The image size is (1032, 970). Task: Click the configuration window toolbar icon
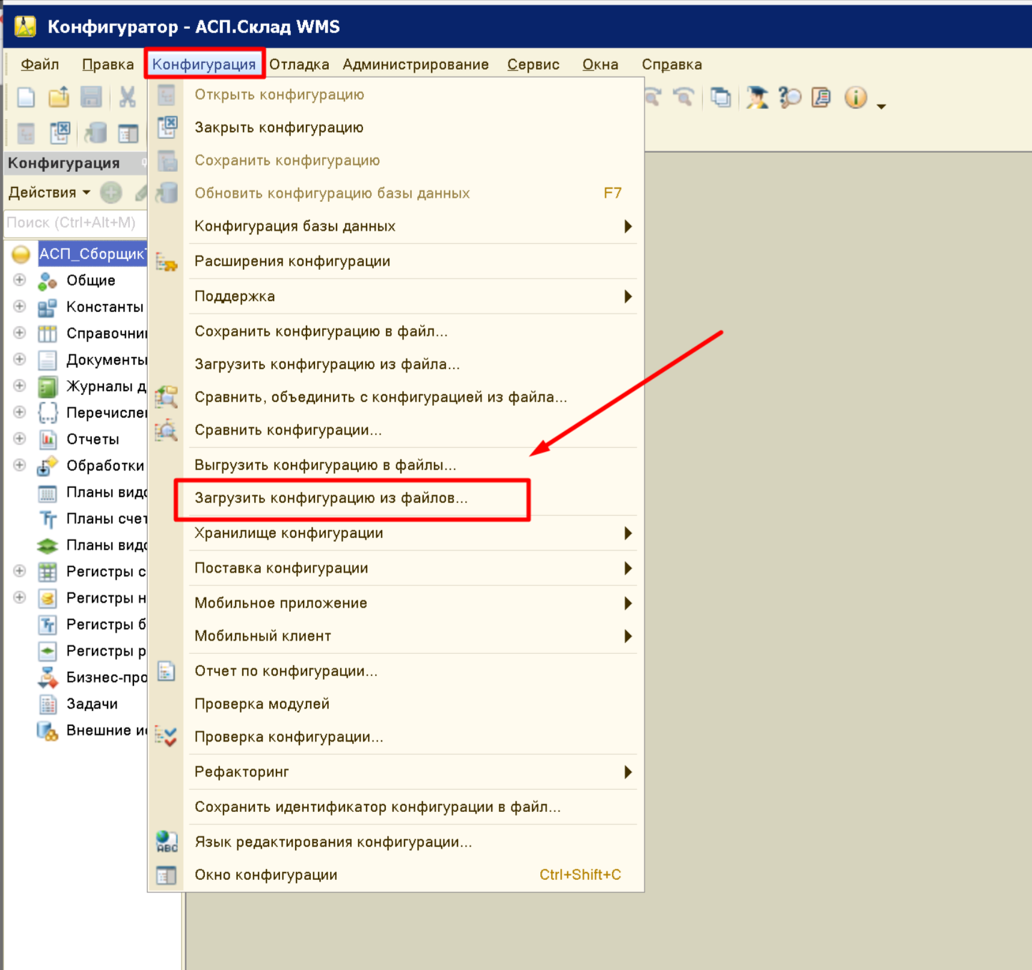coord(128,133)
